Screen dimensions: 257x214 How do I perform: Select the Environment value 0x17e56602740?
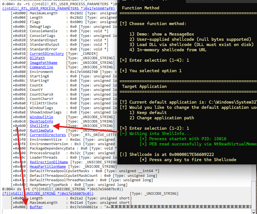click(x=84, y=72)
